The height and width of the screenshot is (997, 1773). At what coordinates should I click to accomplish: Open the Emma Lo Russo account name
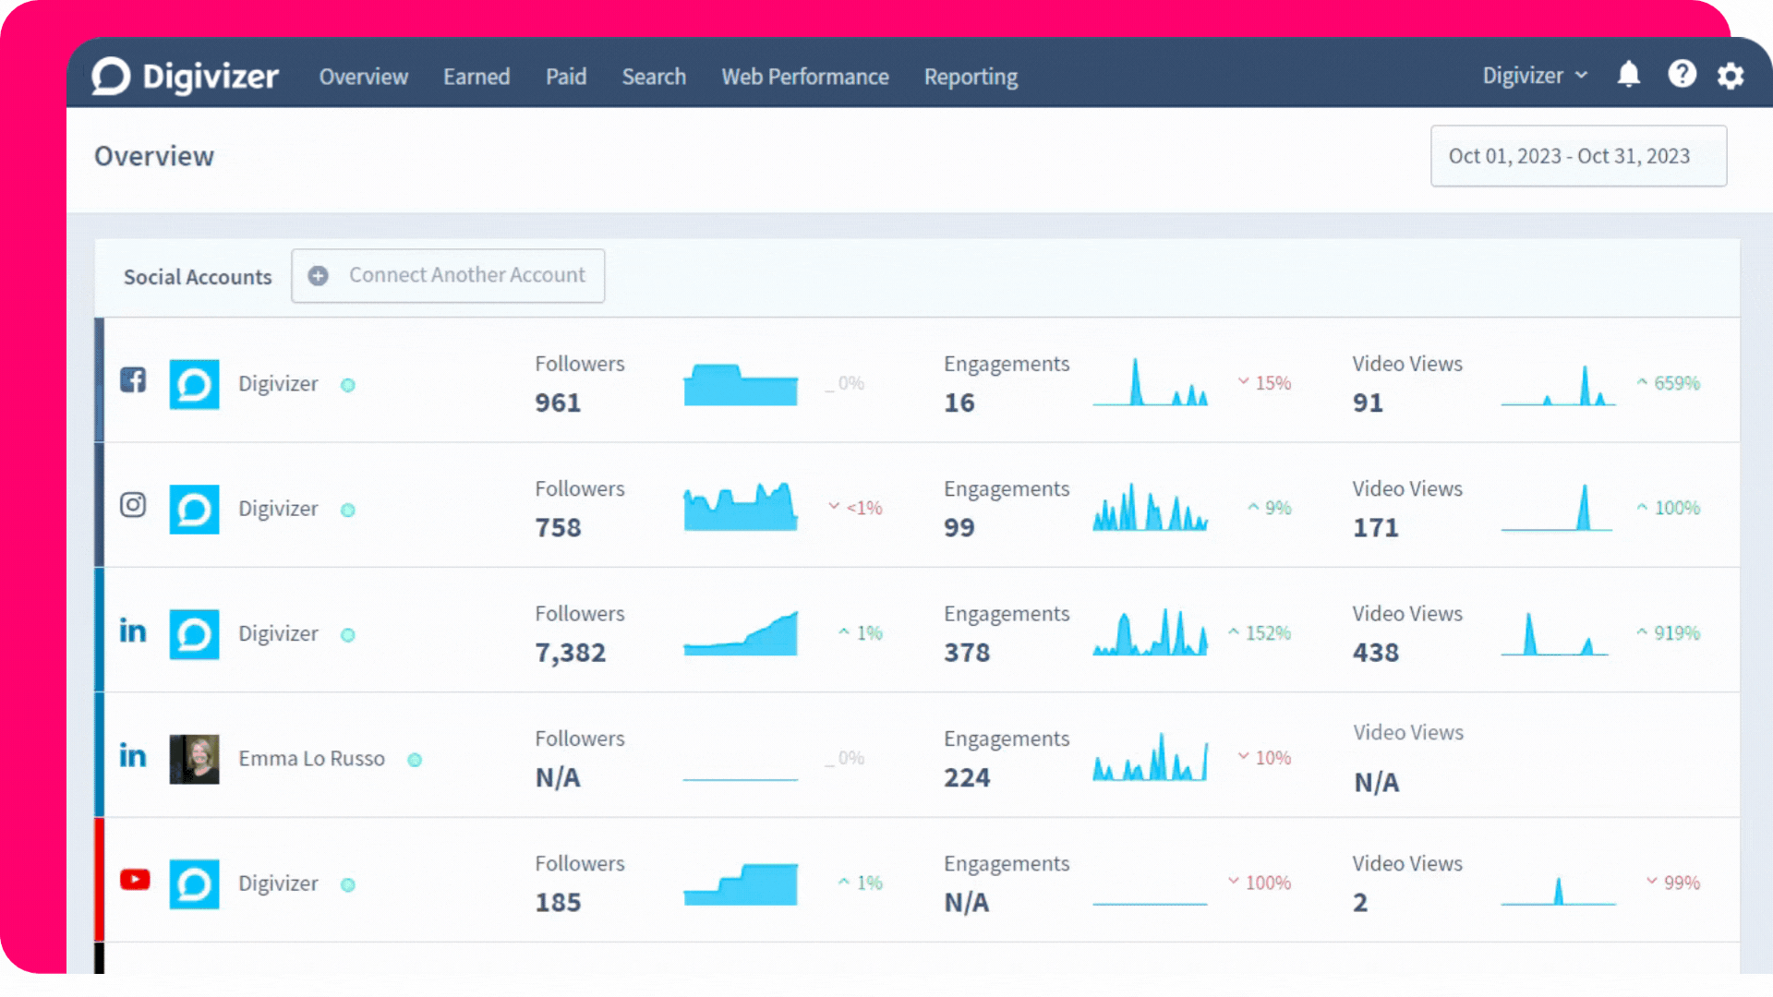coord(311,759)
